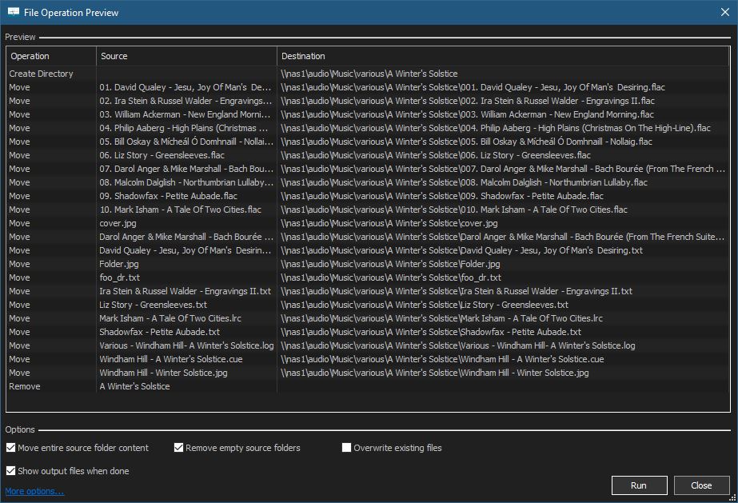The image size is (738, 503).
Task: Click the Close button
Action: pyautogui.click(x=701, y=485)
